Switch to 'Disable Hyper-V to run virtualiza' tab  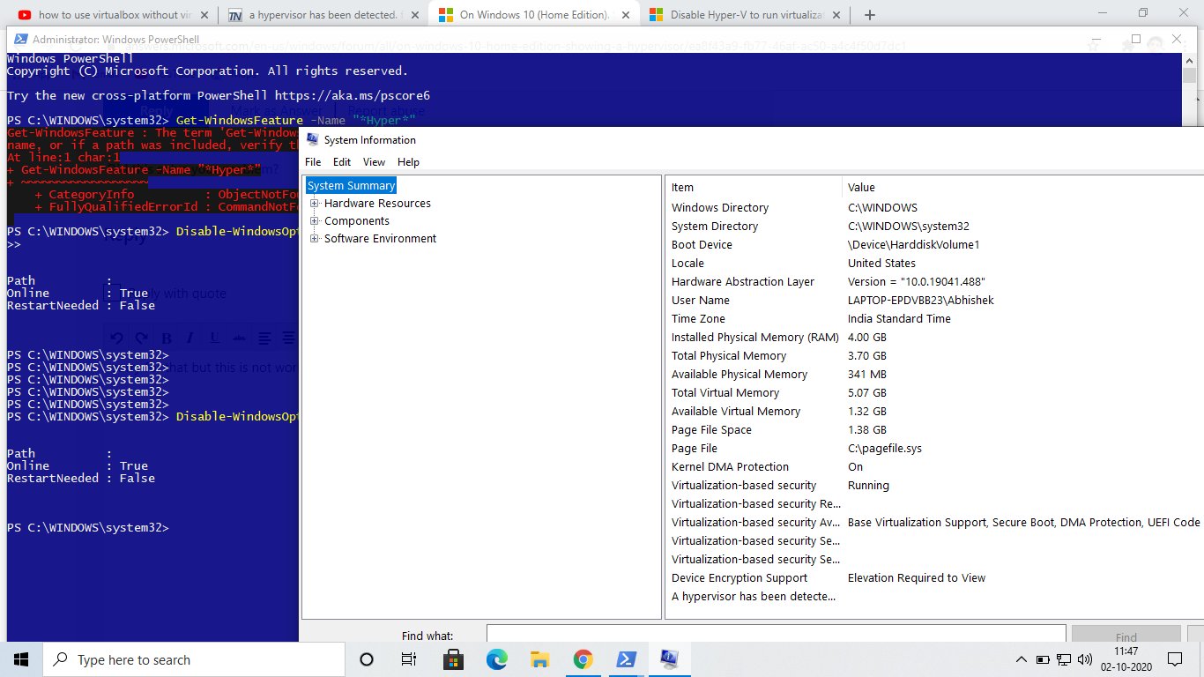tap(744, 15)
